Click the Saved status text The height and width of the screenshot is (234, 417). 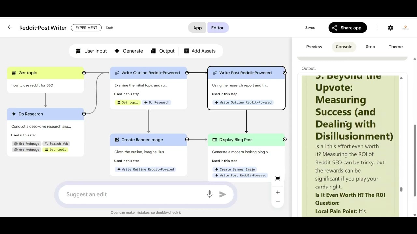[x=310, y=28]
